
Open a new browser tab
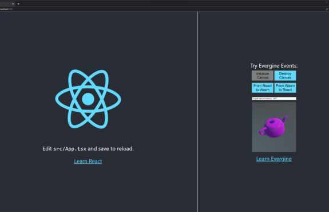18,4
